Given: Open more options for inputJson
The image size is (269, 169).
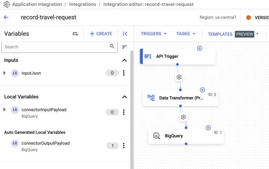Looking at the screenshot, I should 124,73.
